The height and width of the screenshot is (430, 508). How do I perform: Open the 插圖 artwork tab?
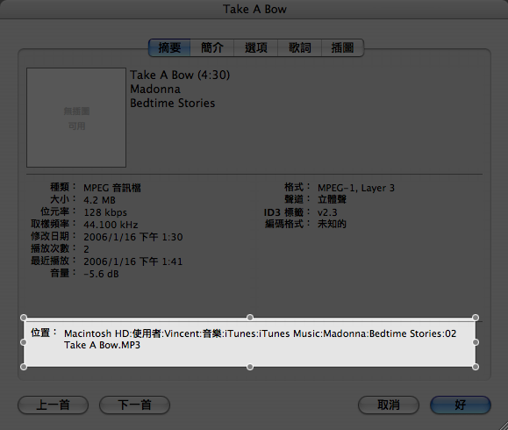(x=342, y=48)
